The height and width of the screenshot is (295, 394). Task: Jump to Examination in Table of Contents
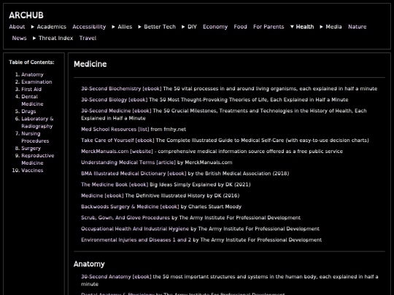pos(36,82)
